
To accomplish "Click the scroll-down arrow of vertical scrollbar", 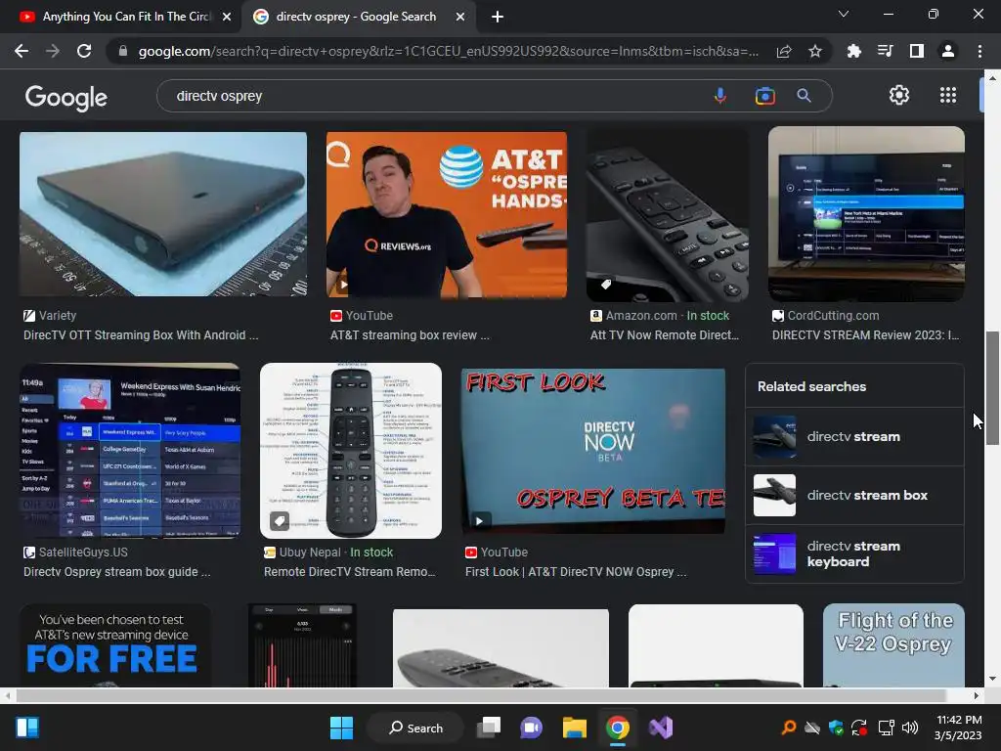I will pos(992,679).
